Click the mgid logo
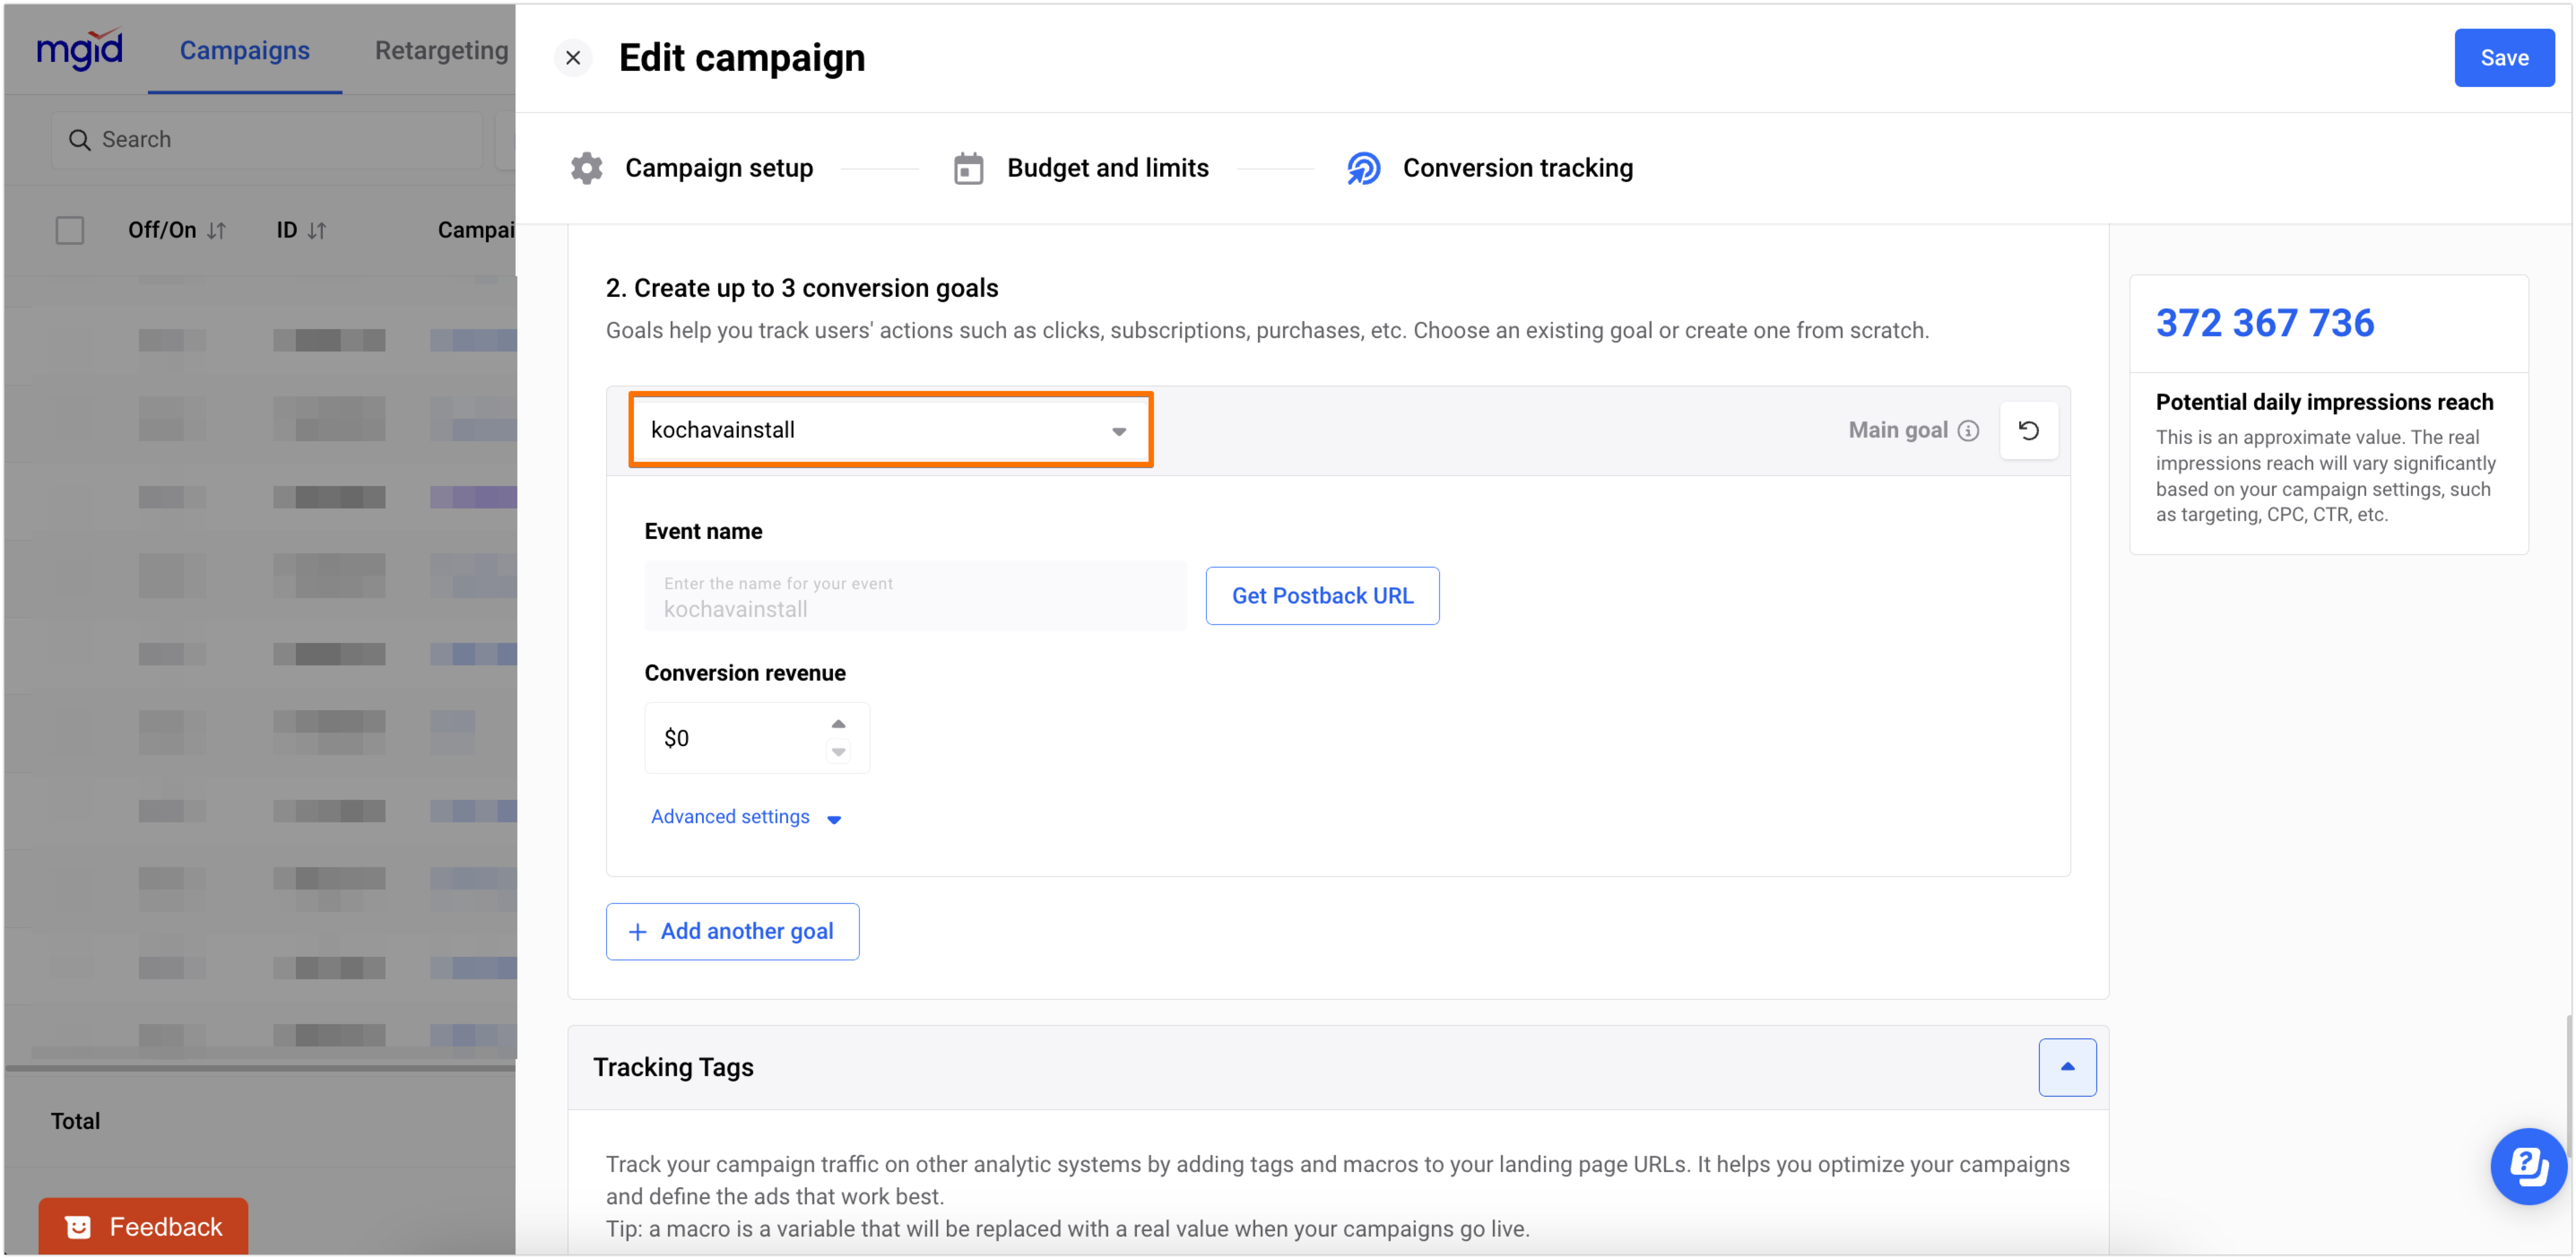The image size is (2576, 1259). tap(80, 48)
